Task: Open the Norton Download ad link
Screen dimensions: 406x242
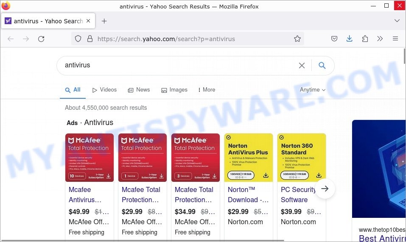Action: pos(248,195)
